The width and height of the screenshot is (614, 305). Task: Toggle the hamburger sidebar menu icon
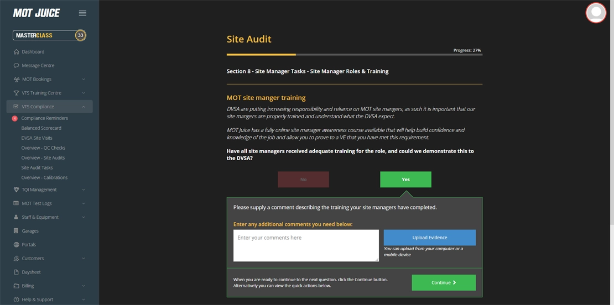point(82,13)
